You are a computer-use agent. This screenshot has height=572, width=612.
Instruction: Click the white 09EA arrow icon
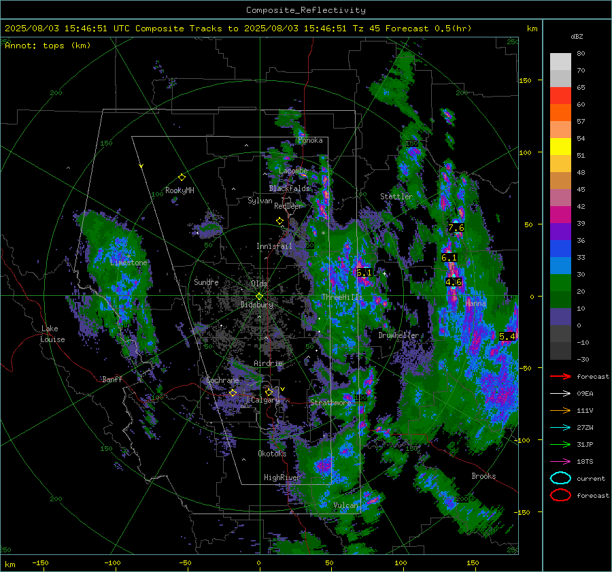tap(560, 394)
